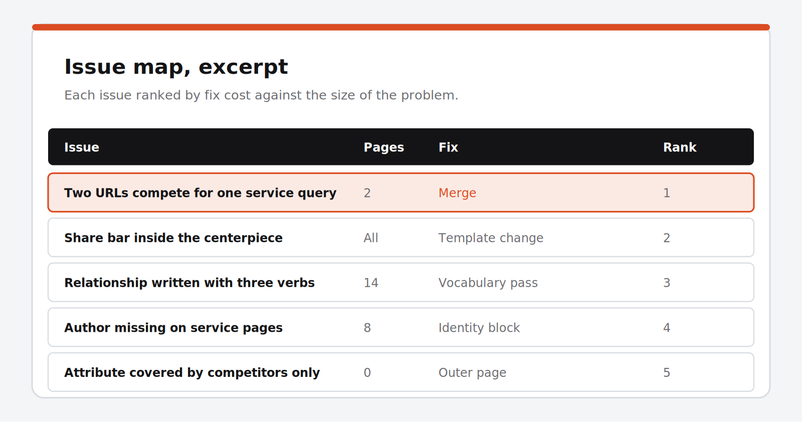Click rank '2' in the Share bar row

click(x=667, y=238)
